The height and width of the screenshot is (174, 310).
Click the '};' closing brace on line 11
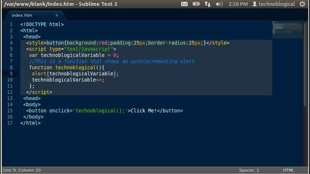point(32,86)
